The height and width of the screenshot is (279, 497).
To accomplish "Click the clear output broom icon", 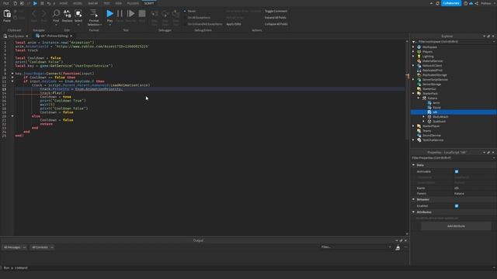I will (398, 248).
